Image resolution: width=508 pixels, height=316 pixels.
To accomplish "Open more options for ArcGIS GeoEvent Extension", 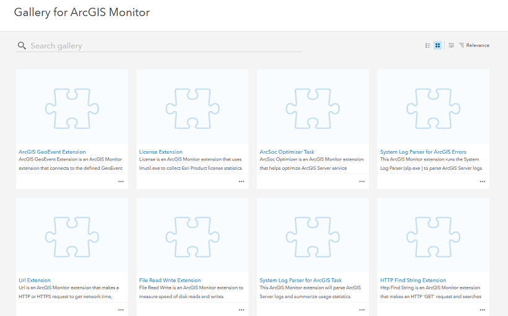I will pos(121,182).
